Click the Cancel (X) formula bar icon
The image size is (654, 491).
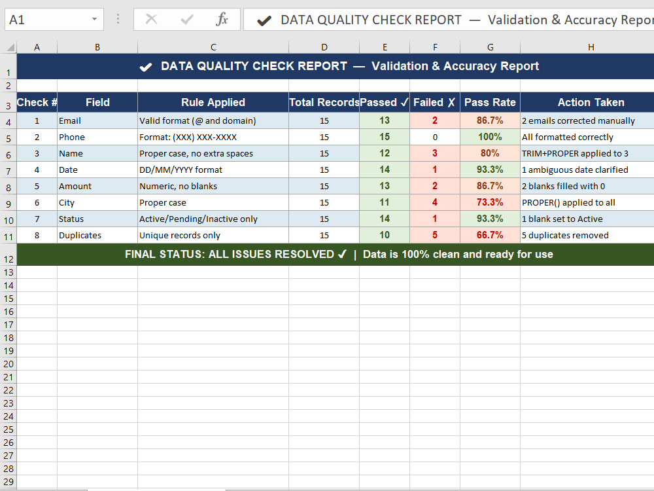pyautogui.click(x=152, y=19)
